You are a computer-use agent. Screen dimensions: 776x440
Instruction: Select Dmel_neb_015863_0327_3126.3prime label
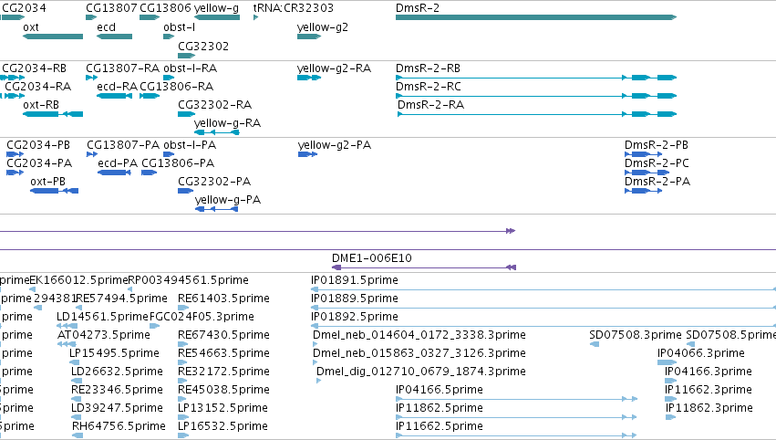point(419,353)
